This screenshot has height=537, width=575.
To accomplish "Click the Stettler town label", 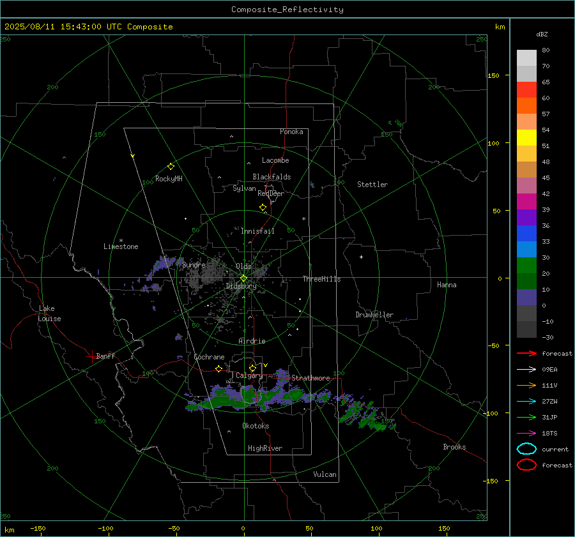I will click(x=372, y=185).
